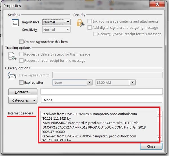The height and width of the screenshot is (156, 169).
Task: Click header line containing DM5PR05MB2809
Action: click(x=89, y=114)
